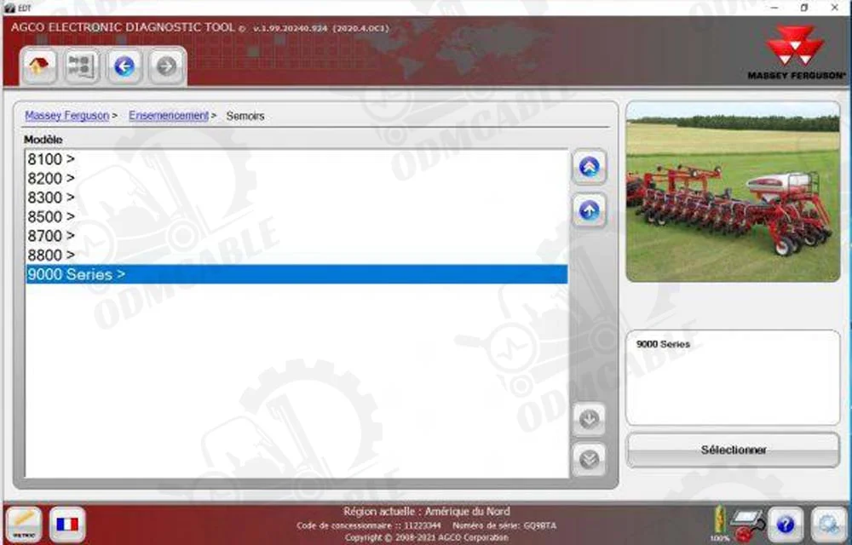
Task: Go back with the blue arrow button
Action: coord(124,66)
